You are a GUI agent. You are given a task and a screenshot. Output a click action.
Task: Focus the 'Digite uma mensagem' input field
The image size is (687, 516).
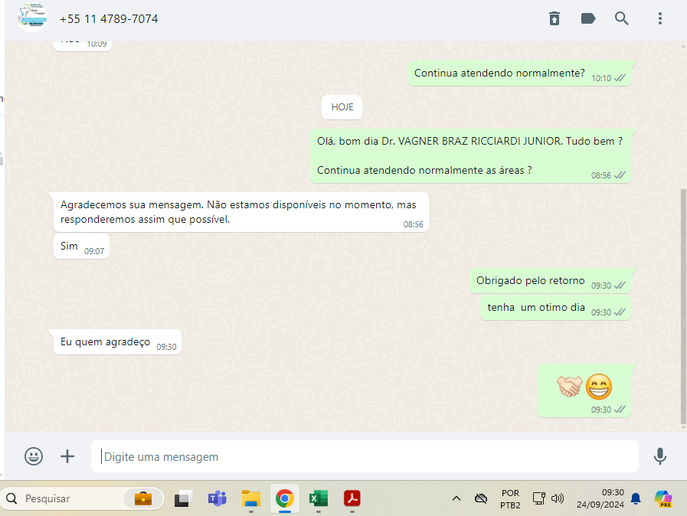(x=365, y=456)
